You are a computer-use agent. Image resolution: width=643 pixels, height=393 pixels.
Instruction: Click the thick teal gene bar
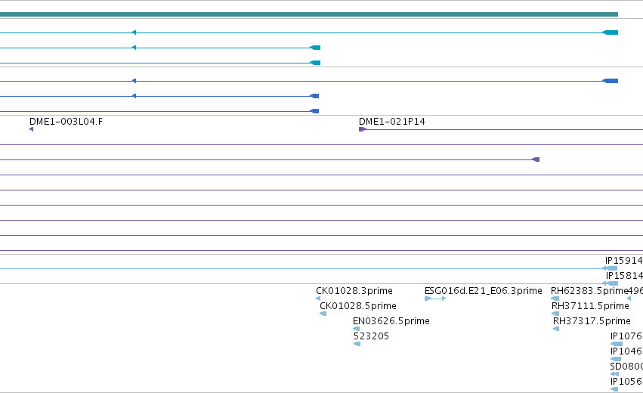pyautogui.click(x=309, y=14)
